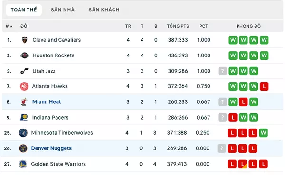Click the Golden State Warriors logo

coord(23,164)
